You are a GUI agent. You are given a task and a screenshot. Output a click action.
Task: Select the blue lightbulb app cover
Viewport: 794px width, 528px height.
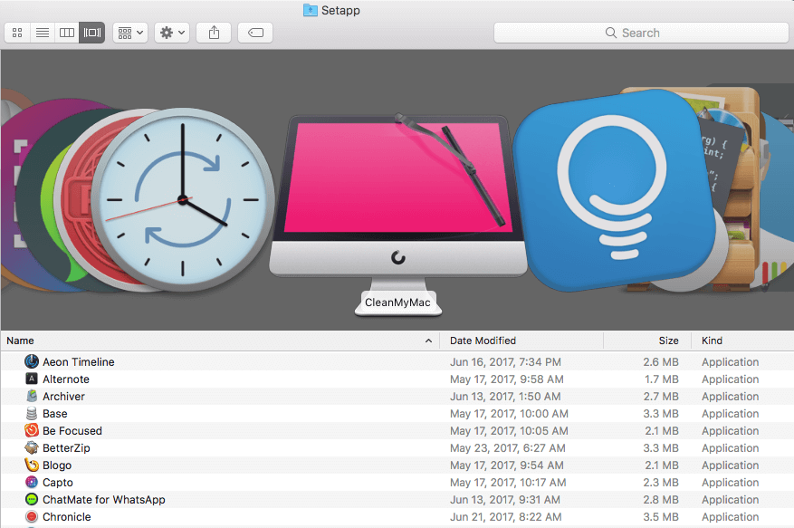click(614, 190)
